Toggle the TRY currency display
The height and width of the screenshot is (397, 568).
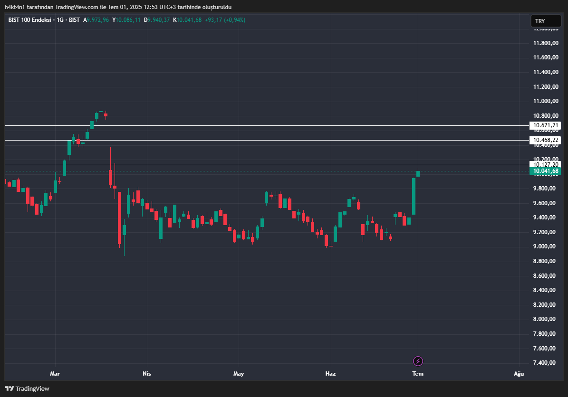click(546, 21)
